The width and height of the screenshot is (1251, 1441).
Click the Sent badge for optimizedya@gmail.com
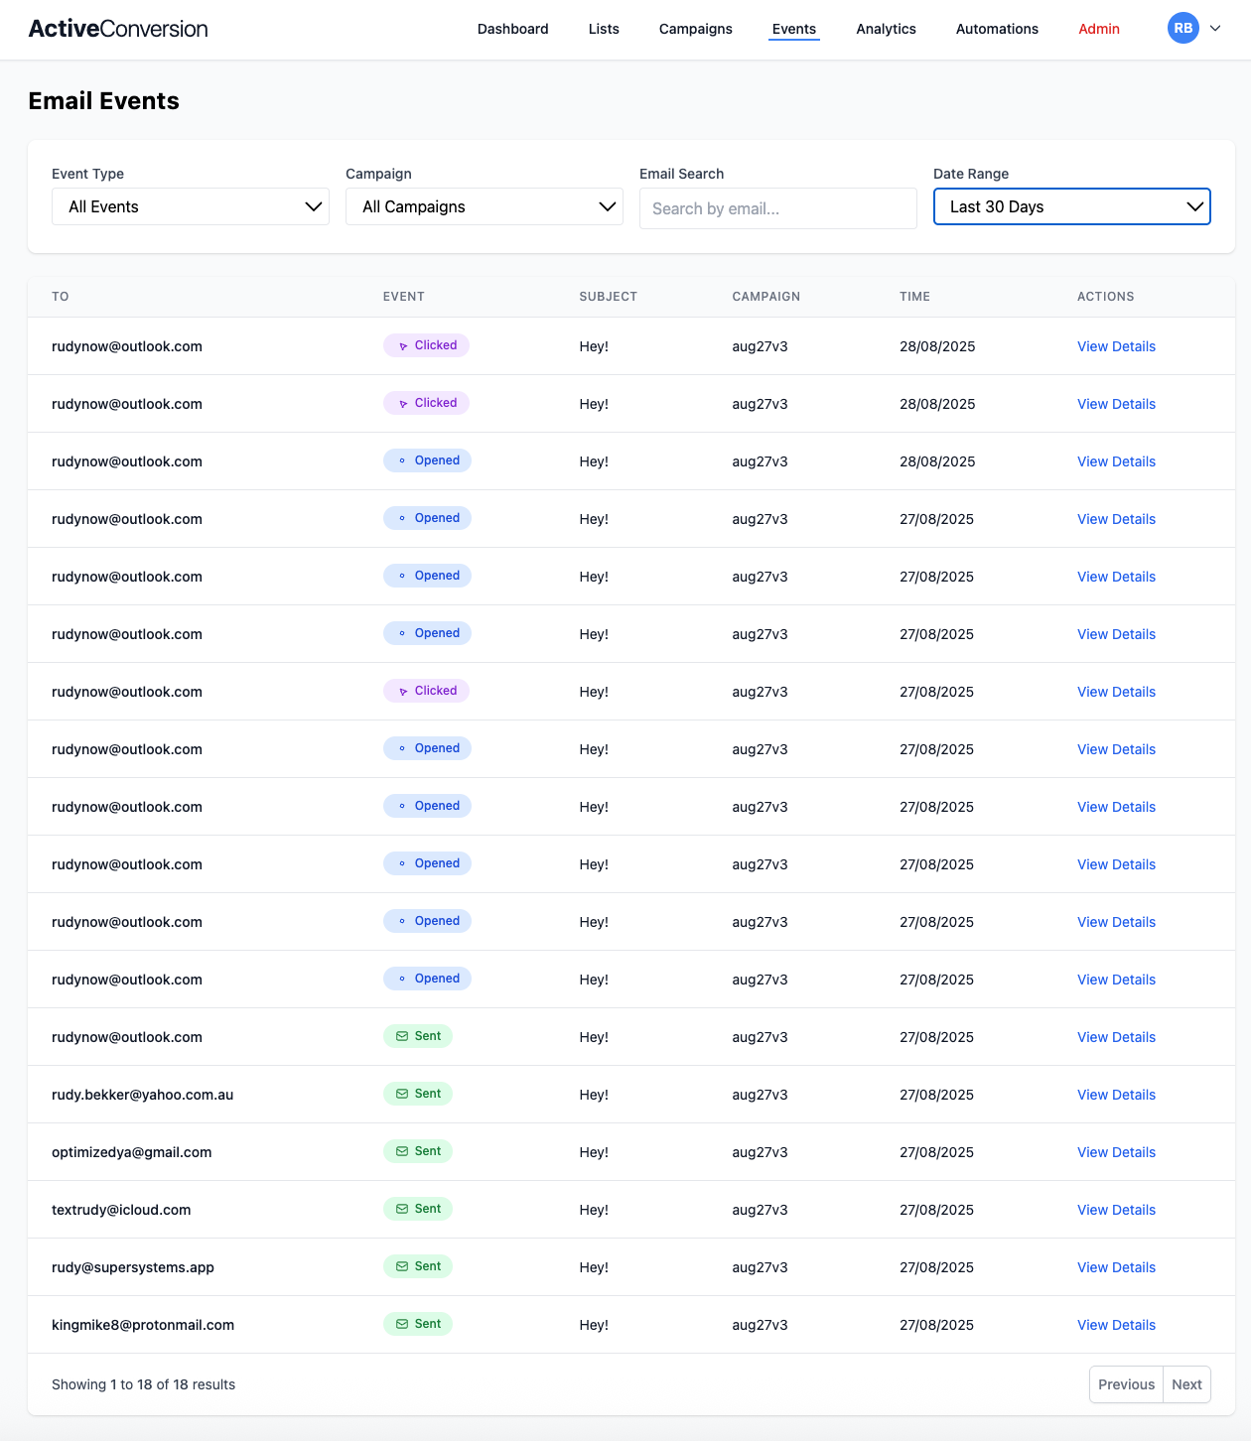point(418,1151)
